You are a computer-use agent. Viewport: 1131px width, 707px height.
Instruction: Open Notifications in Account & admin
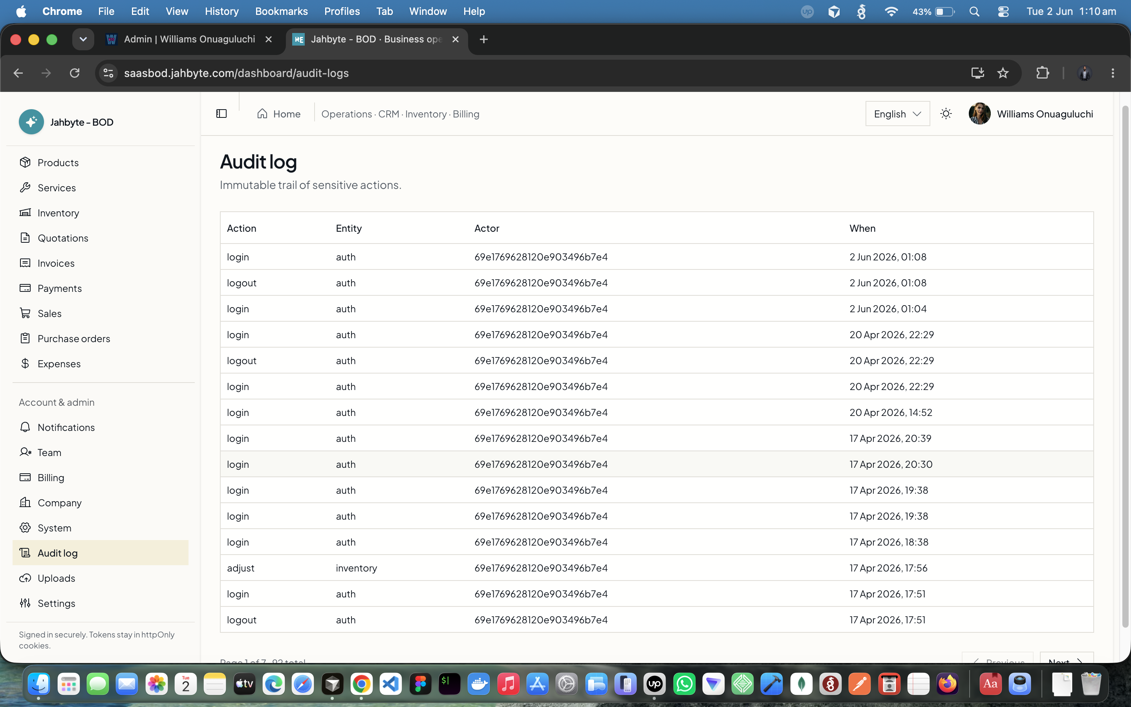tap(100, 427)
